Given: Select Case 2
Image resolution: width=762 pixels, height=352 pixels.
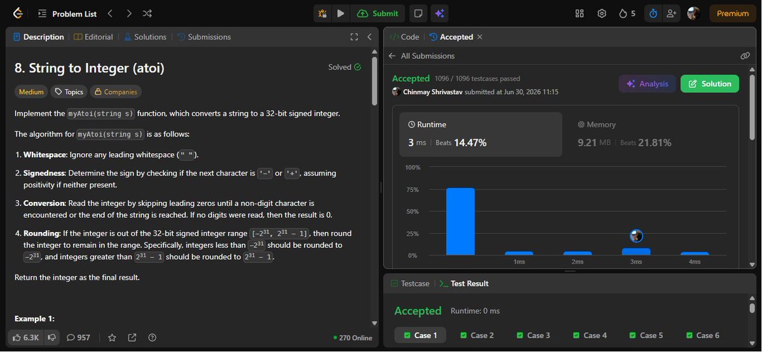Looking at the screenshot, I should click(x=477, y=335).
